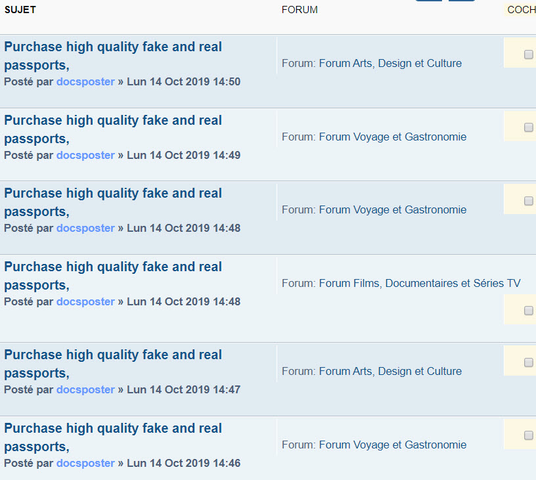Viewport: 536px width, 480px height.
Task: Open the 14:47 passports topic title
Action: [x=113, y=364]
